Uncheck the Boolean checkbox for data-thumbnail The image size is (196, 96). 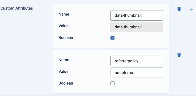tap(112, 38)
